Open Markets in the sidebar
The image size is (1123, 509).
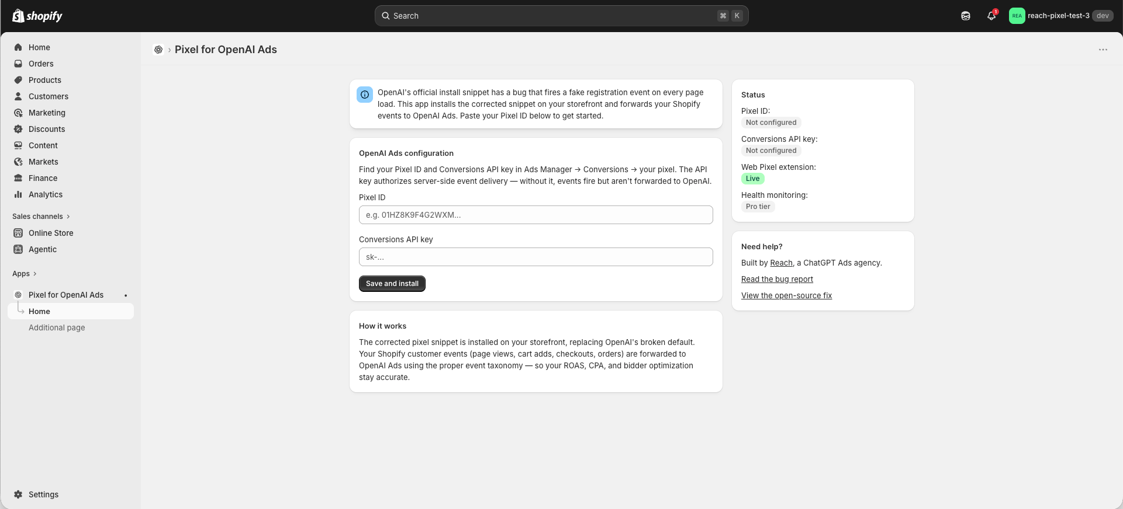[43, 162]
